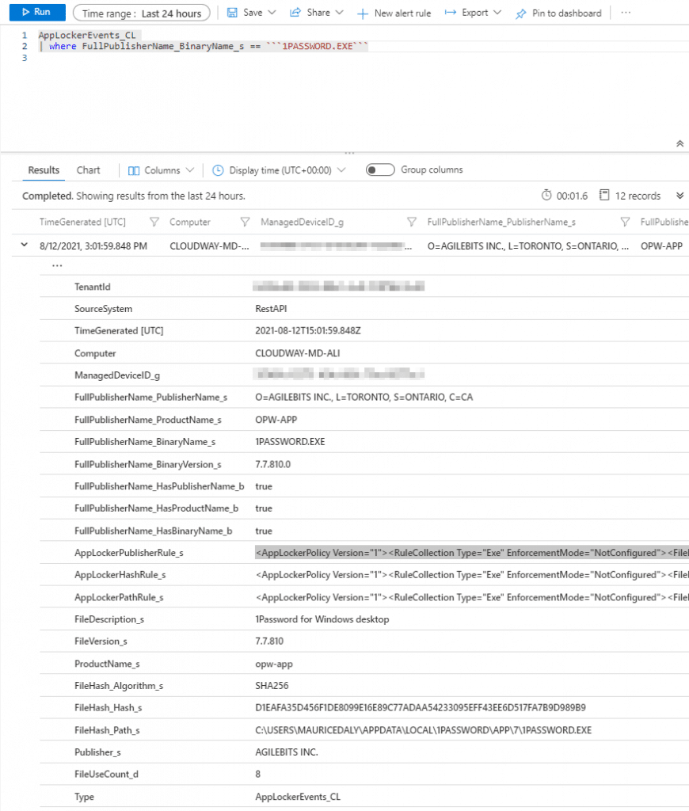Filter the FullPublisherName_PublisherName_s column

click(625, 222)
